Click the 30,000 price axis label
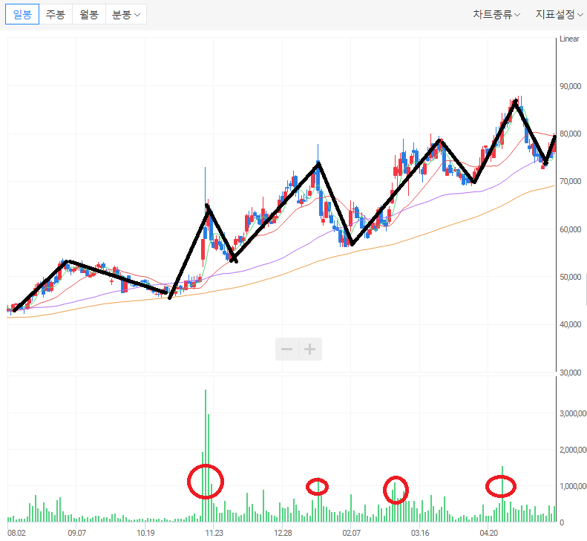The width and height of the screenshot is (587, 541). tap(570, 373)
